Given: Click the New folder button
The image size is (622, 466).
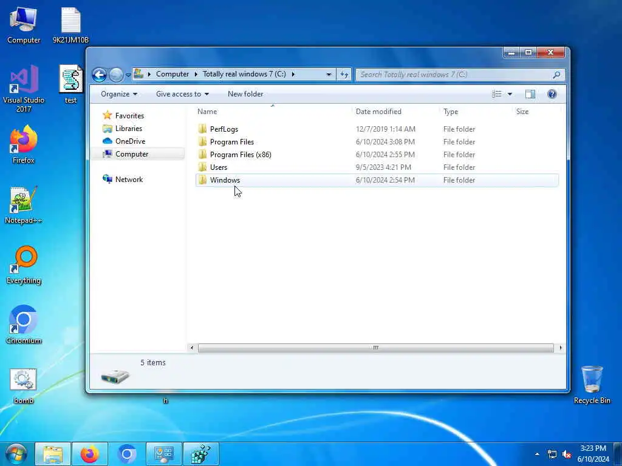Looking at the screenshot, I should (x=245, y=94).
